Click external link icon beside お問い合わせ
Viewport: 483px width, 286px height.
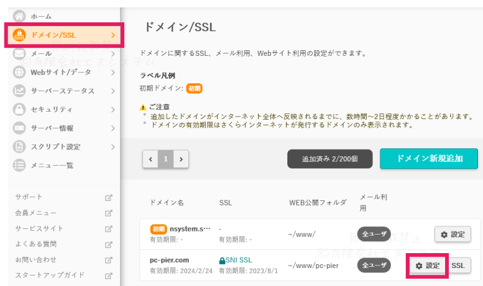[108, 260]
